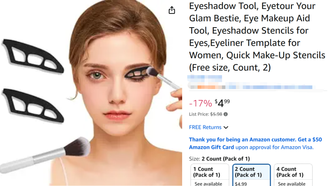Click the upper black eyeshadow stencil picture

[x=33, y=56]
